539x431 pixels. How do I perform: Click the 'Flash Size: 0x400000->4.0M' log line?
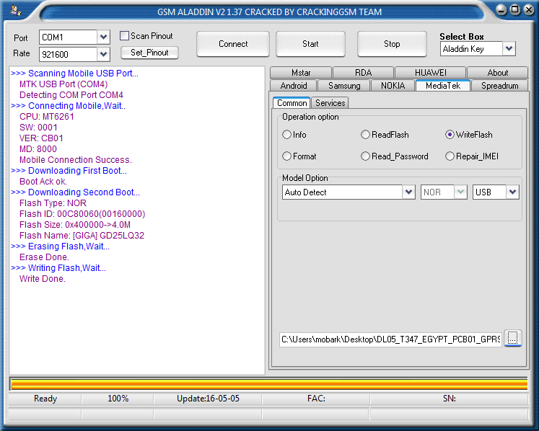[x=75, y=225]
